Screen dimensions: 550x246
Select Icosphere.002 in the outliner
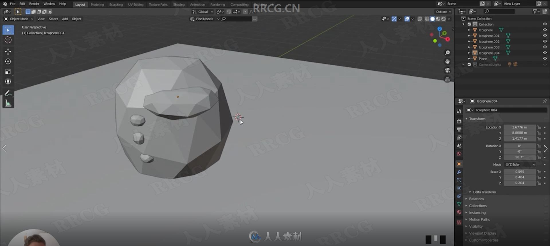(x=489, y=42)
